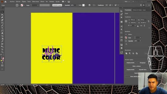Open the Links panel chain icon
Viewport: 167px width, 94px height.
[x=122, y=37]
